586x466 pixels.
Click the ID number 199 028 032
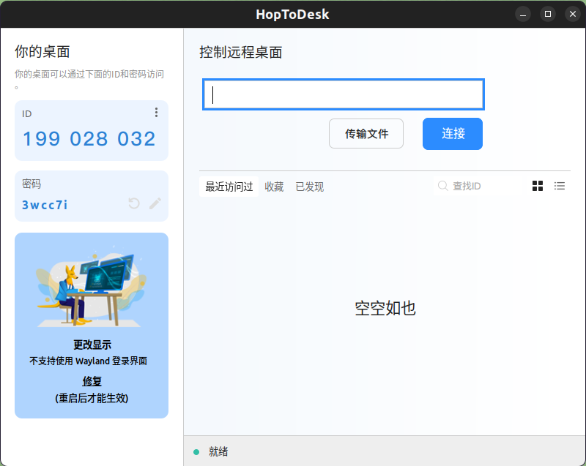click(x=89, y=139)
